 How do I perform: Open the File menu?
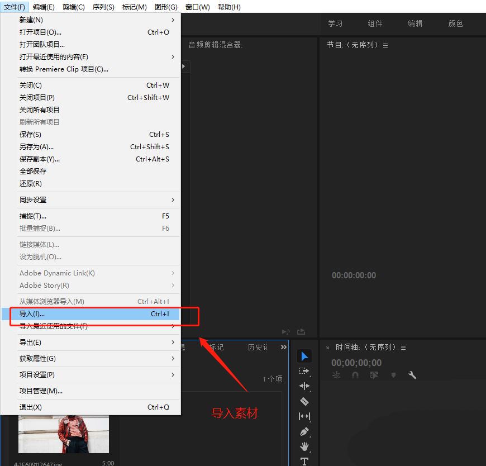[x=15, y=7]
